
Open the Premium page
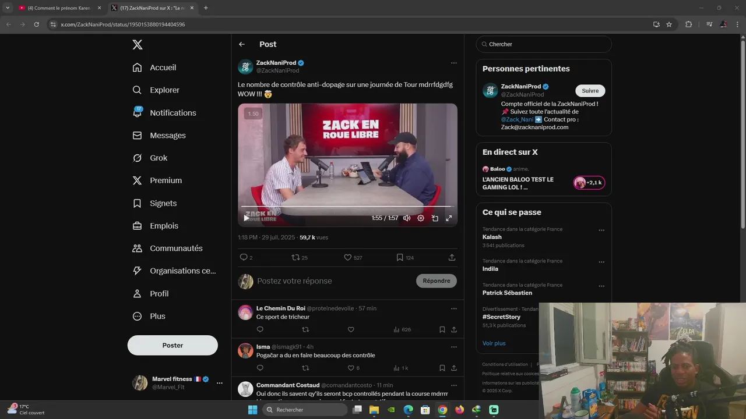point(157,180)
